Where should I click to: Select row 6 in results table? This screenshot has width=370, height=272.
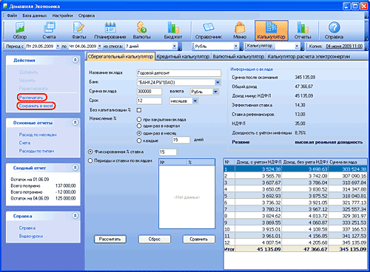pos(295,203)
